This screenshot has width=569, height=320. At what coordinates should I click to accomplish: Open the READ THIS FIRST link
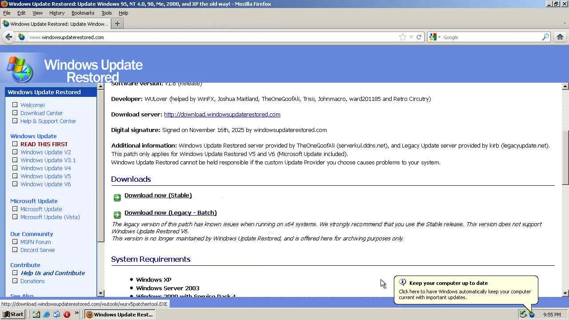click(44, 144)
